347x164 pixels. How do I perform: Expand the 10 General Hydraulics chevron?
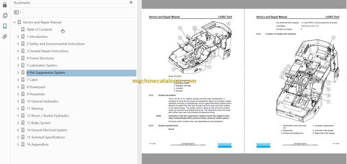tap(18, 101)
